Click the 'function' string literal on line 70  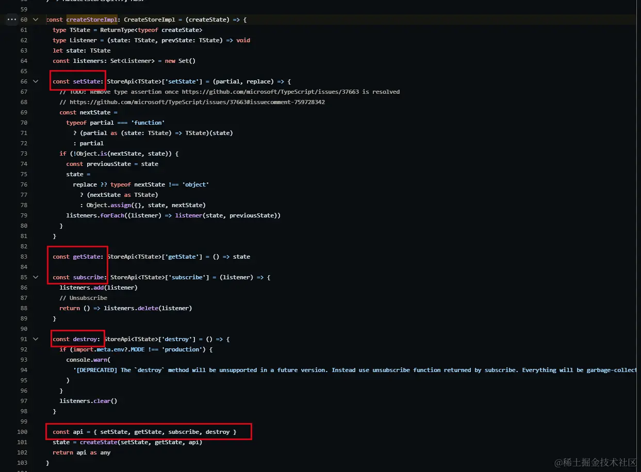pos(148,123)
